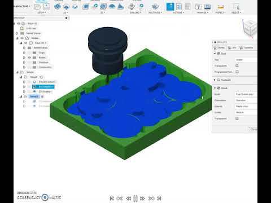Jump simulation to the end
271x203 pixels.
[x=159, y=198]
